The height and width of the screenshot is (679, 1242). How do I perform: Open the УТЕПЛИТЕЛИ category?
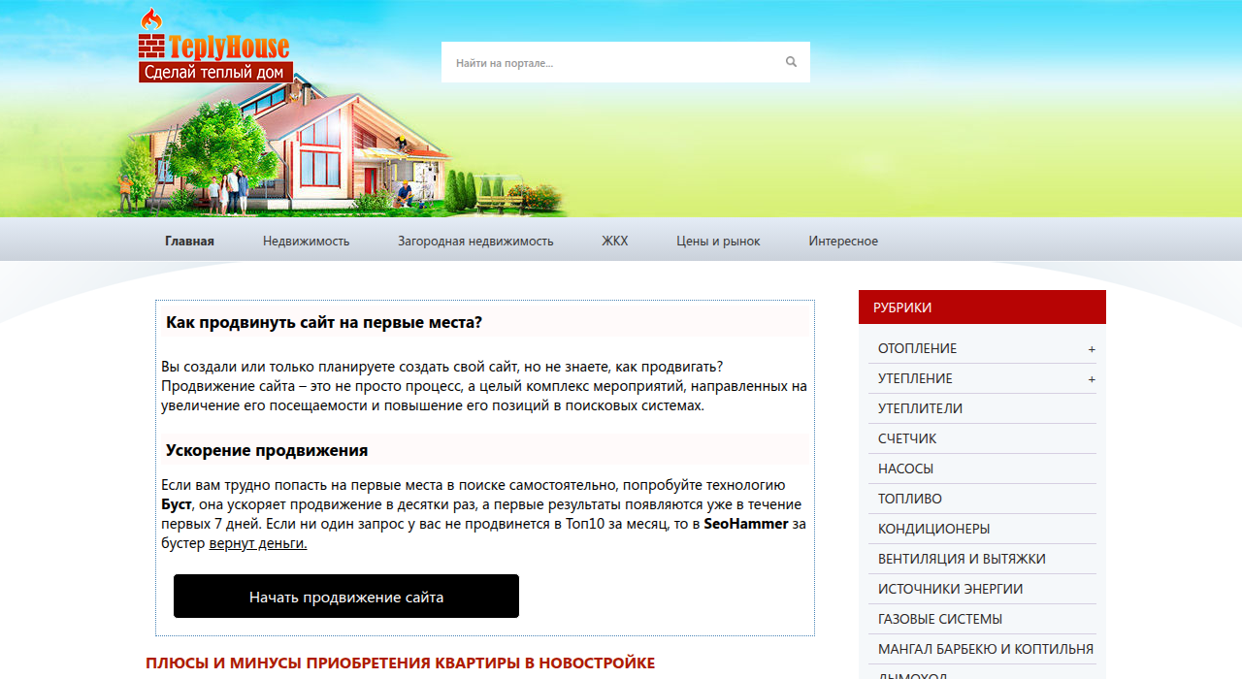pos(920,408)
